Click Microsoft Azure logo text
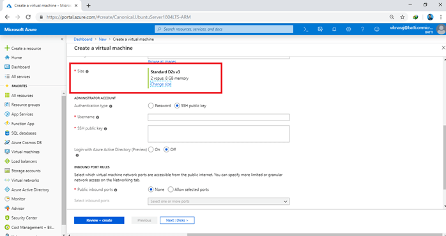 tap(20, 29)
